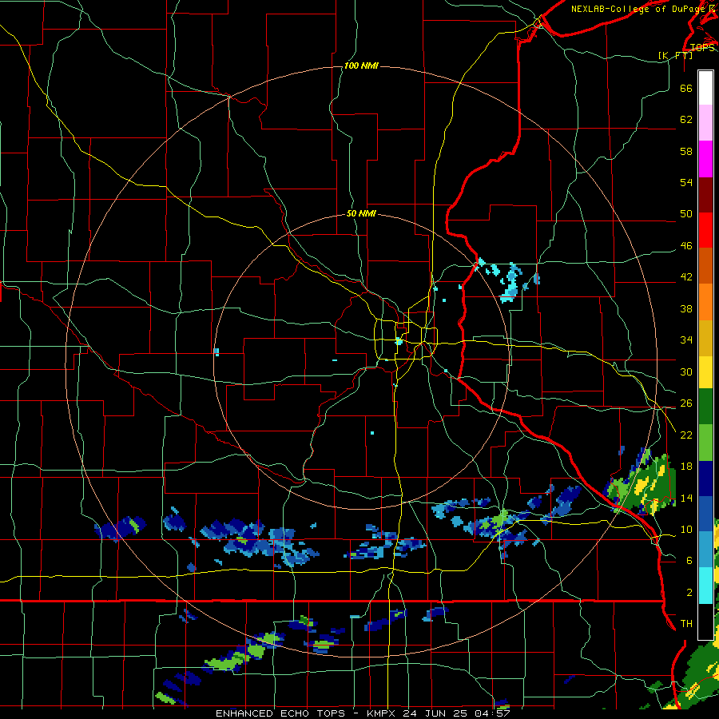The height and width of the screenshot is (719, 719).
Task: Click the "ENHANCED ECHO TOPS" product title
Action: (x=280, y=713)
